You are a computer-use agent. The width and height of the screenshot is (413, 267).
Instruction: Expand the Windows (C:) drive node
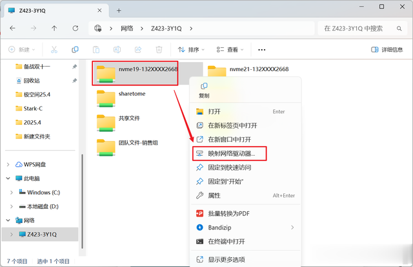pos(12,193)
